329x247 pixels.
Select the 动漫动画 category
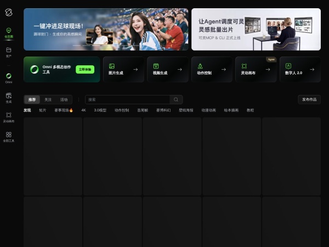pyautogui.click(x=208, y=110)
